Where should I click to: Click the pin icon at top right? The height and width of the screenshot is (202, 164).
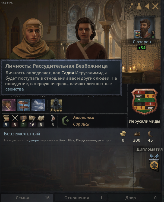point(131,6)
